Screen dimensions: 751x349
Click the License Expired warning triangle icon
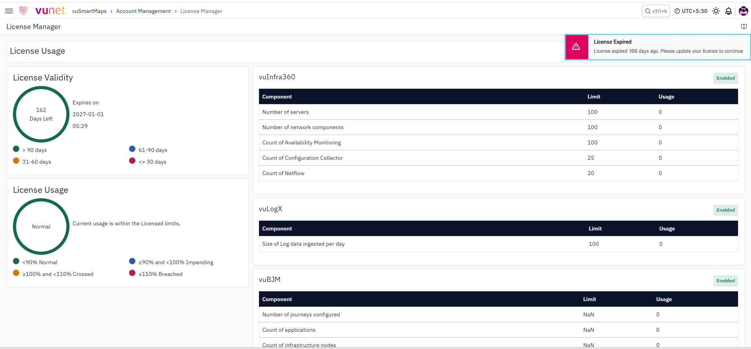click(576, 47)
